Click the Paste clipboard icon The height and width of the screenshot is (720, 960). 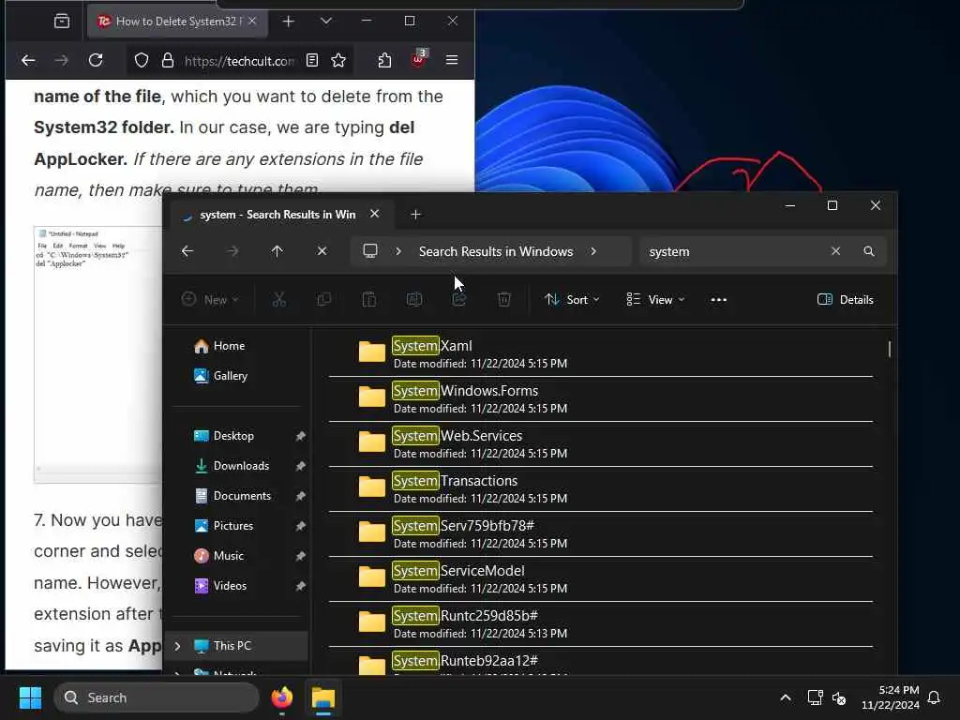pyautogui.click(x=369, y=299)
